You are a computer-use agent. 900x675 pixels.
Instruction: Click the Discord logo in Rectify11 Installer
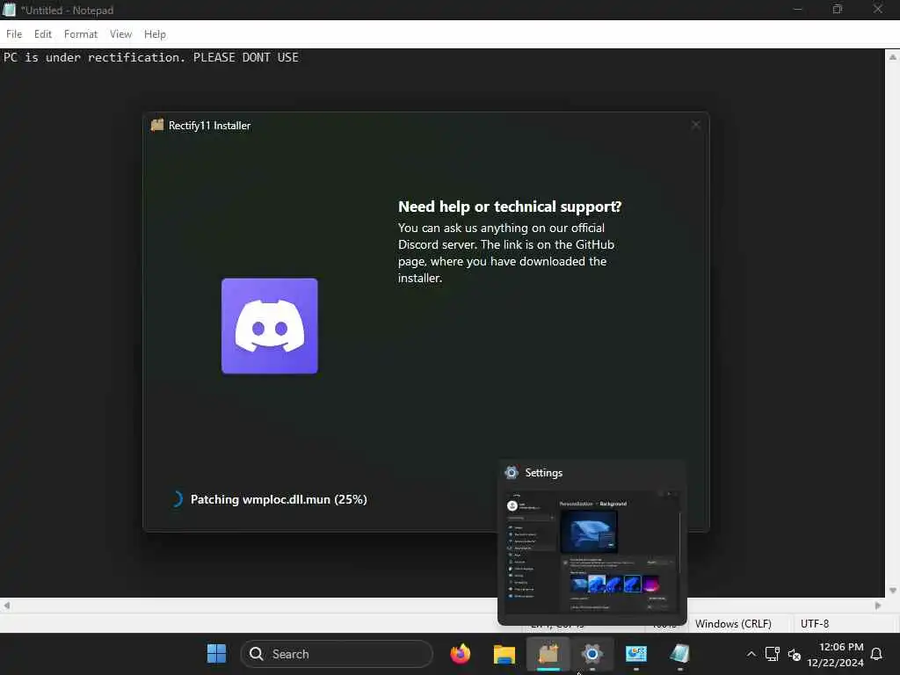point(269,325)
